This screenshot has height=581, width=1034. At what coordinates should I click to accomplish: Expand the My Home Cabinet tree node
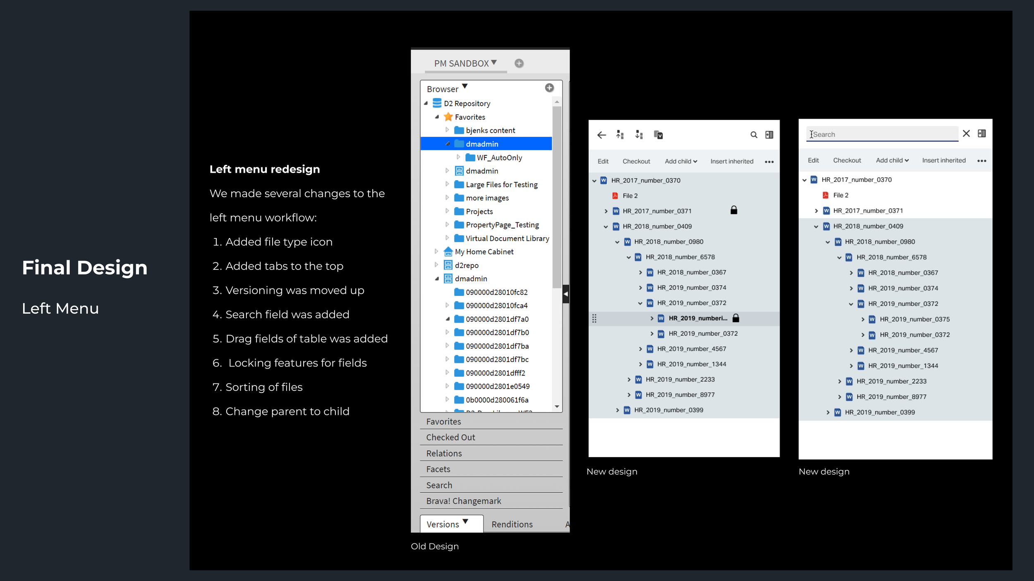point(436,251)
